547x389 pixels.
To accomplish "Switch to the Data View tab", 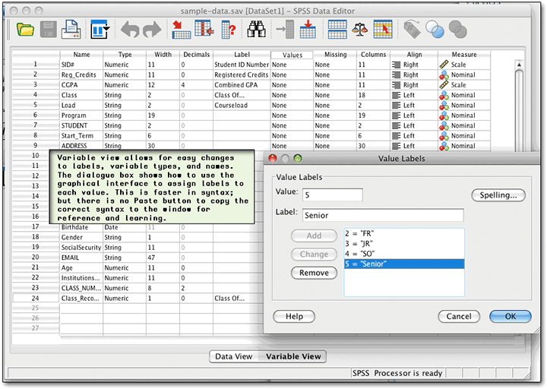I will pos(234,356).
